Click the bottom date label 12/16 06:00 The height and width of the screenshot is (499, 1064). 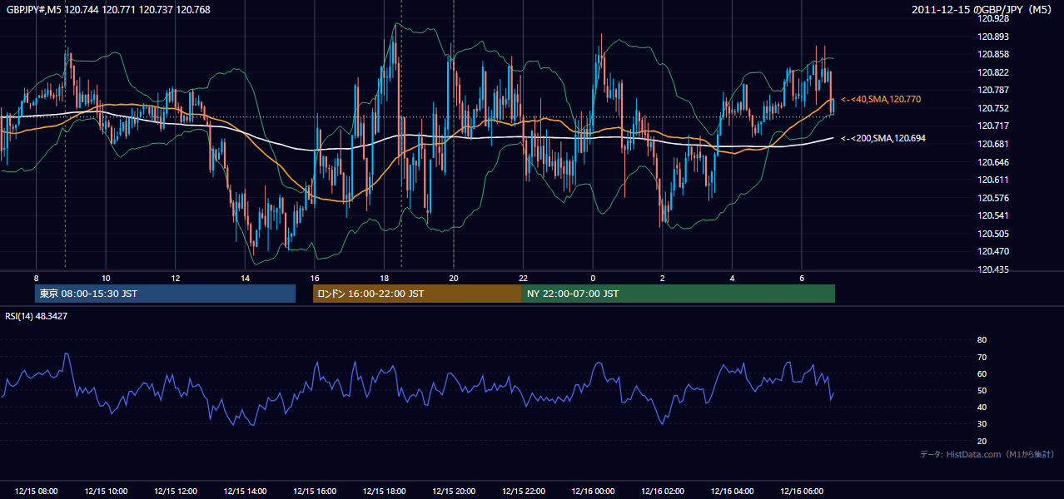click(802, 492)
